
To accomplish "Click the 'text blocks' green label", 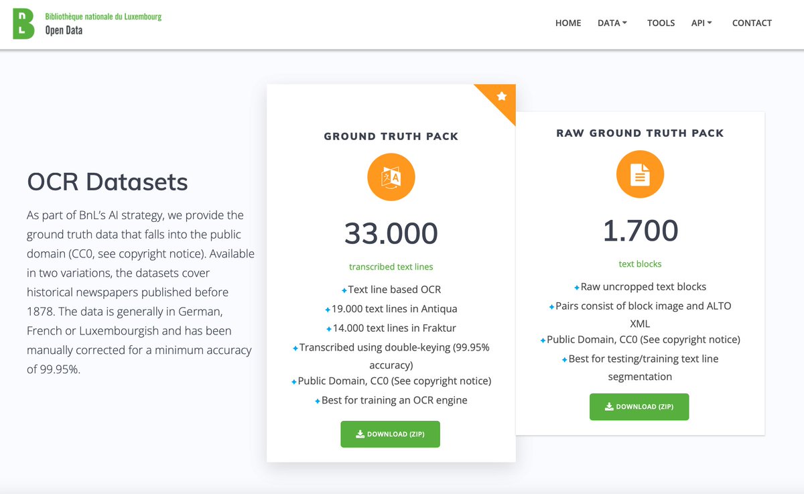I will (x=640, y=264).
